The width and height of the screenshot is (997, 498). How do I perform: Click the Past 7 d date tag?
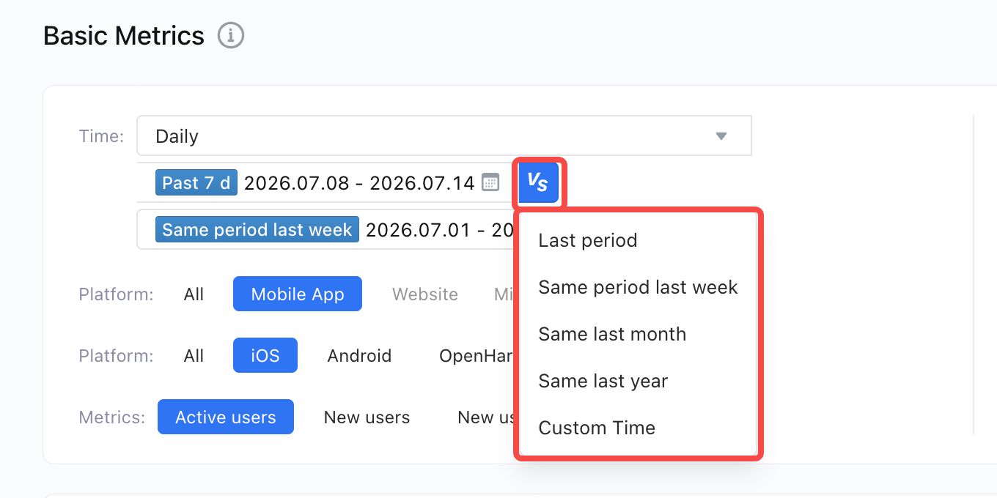pyautogui.click(x=196, y=182)
